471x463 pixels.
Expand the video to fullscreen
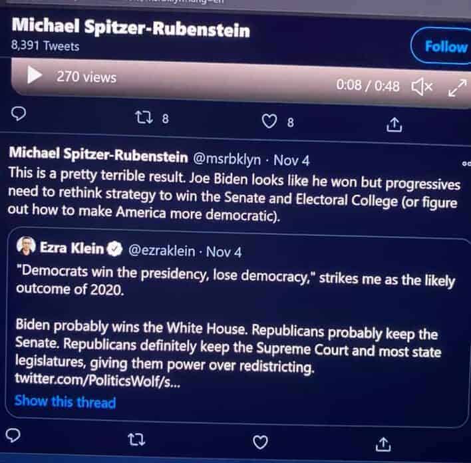point(457,88)
